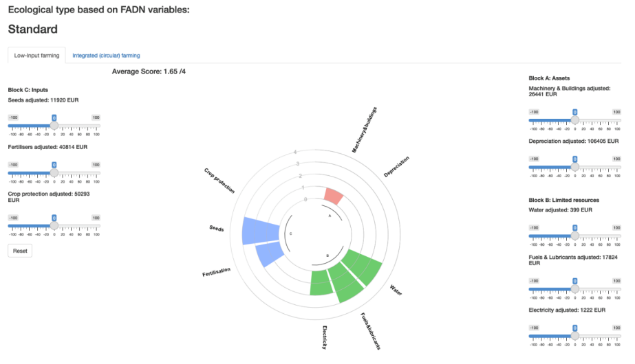Click the Depreciation adjusted slider handle
Image resolution: width=635 pixels, height=364 pixels.
574,167
